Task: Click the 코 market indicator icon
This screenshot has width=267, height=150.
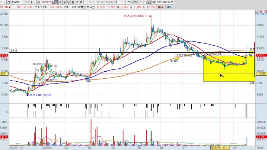Action: [38, 2]
